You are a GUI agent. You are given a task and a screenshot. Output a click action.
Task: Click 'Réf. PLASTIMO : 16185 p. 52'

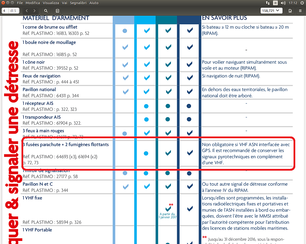(50, 55)
